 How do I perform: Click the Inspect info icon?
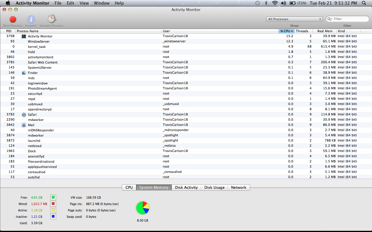click(x=31, y=19)
